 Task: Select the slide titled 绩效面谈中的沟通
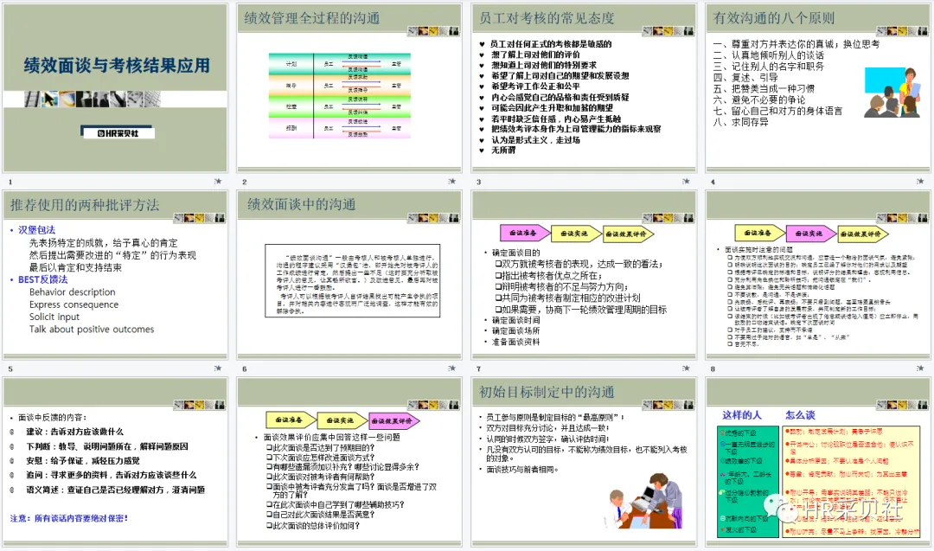point(349,275)
